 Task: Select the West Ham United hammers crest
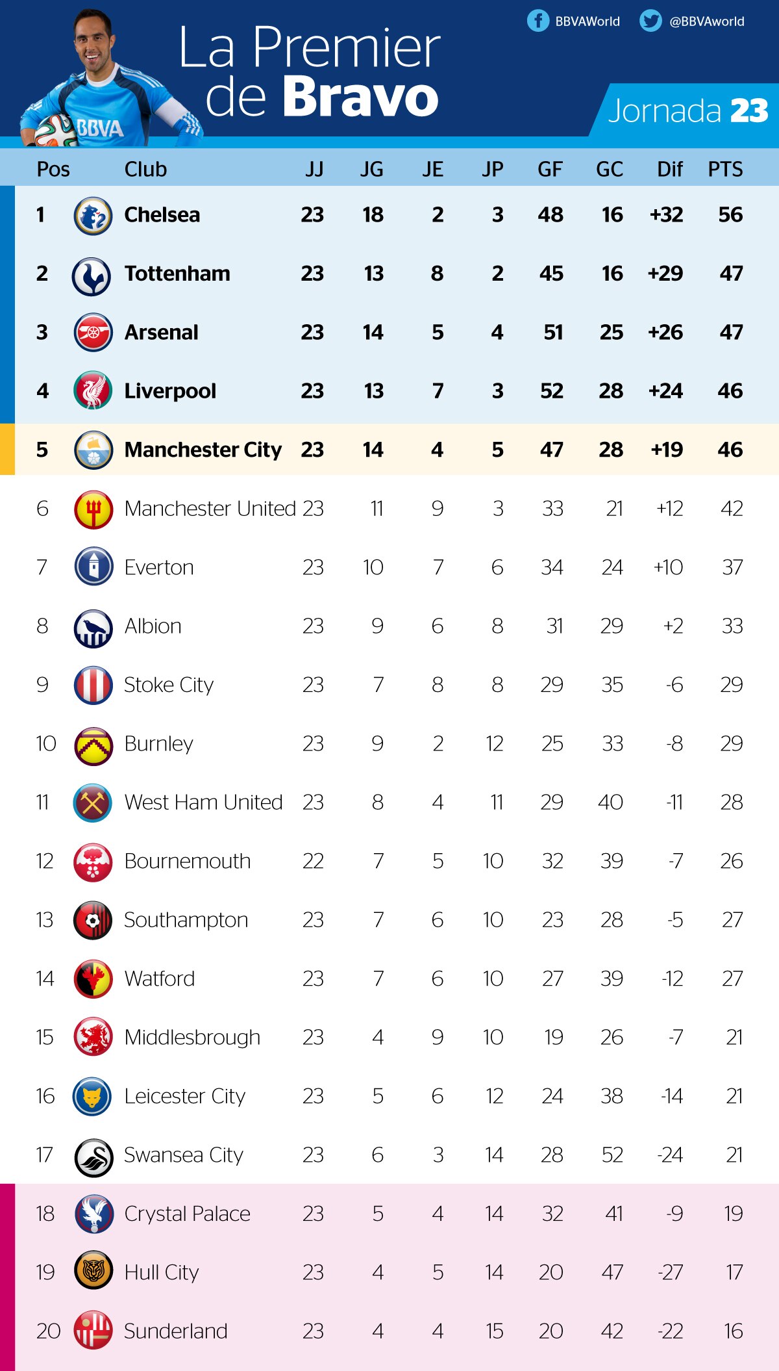93,803
